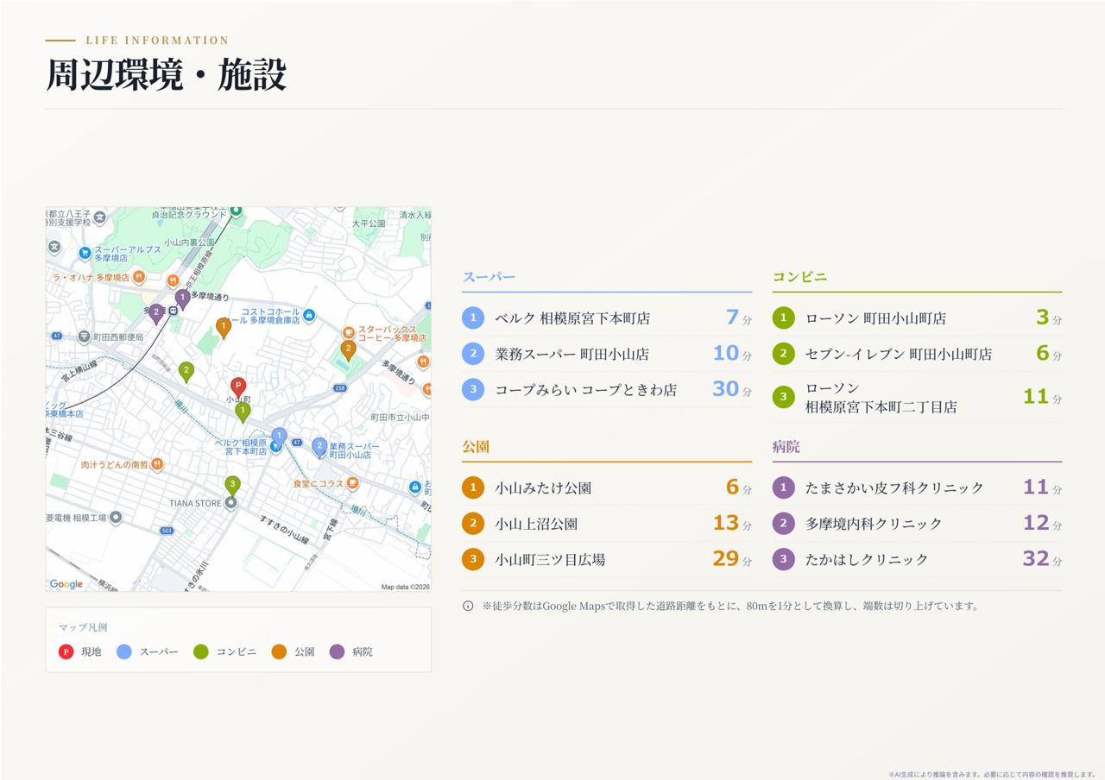This screenshot has width=1105, height=780.
Task: Click the 32分 walking time for たかはしクリニック
Action: (1042, 559)
